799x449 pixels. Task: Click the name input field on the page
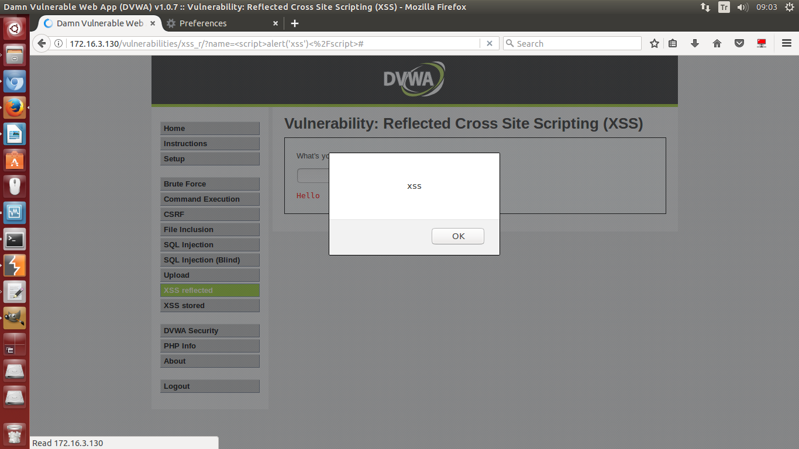point(313,175)
